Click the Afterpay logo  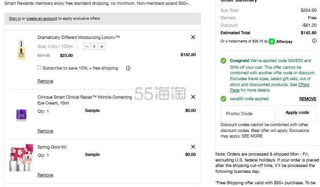(281, 41)
